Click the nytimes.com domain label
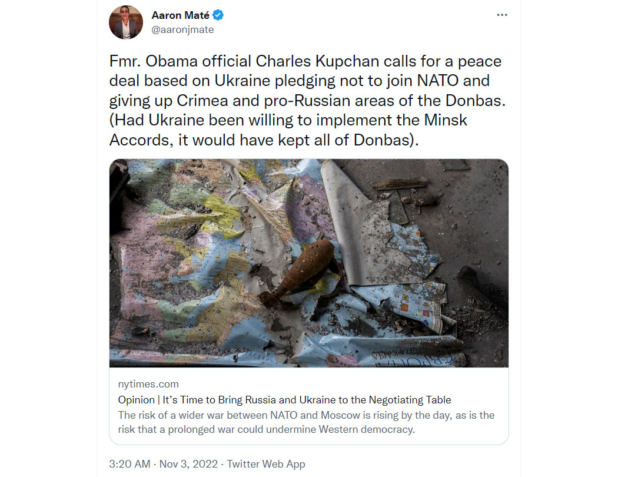618x477 pixels. click(148, 384)
